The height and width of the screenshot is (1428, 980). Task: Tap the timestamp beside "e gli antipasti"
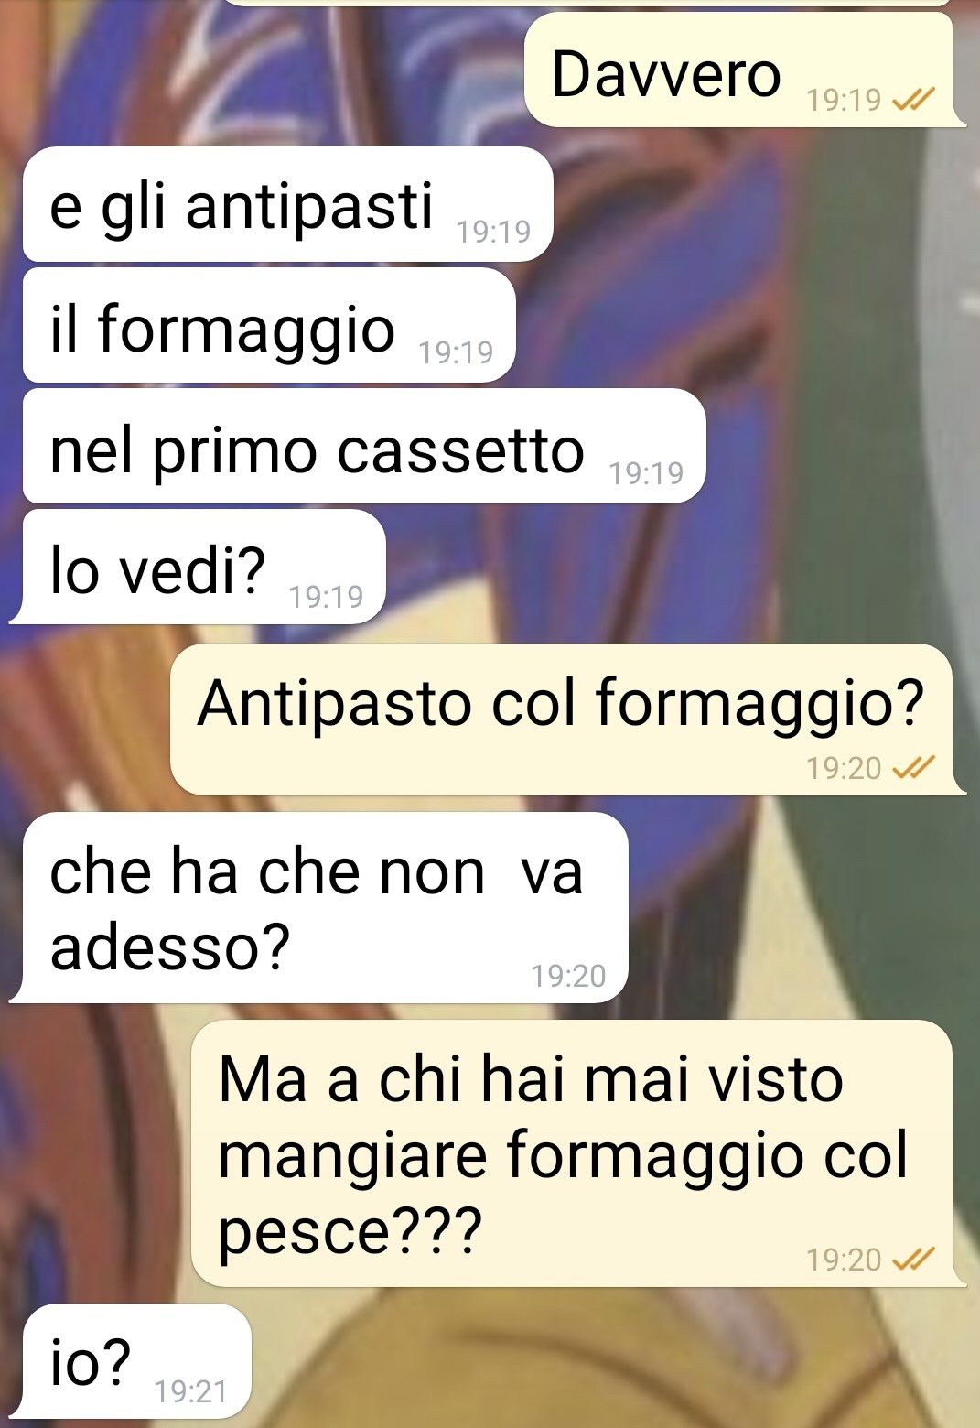click(x=493, y=232)
